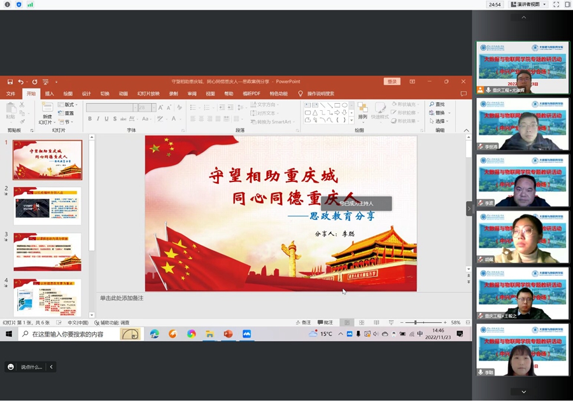The width and height of the screenshot is (573, 401).
Task: Click the Find (查找) button
Action: point(437,104)
